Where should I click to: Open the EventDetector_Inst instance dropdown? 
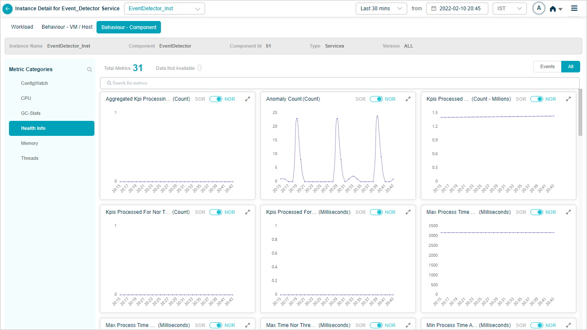(x=164, y=9)
